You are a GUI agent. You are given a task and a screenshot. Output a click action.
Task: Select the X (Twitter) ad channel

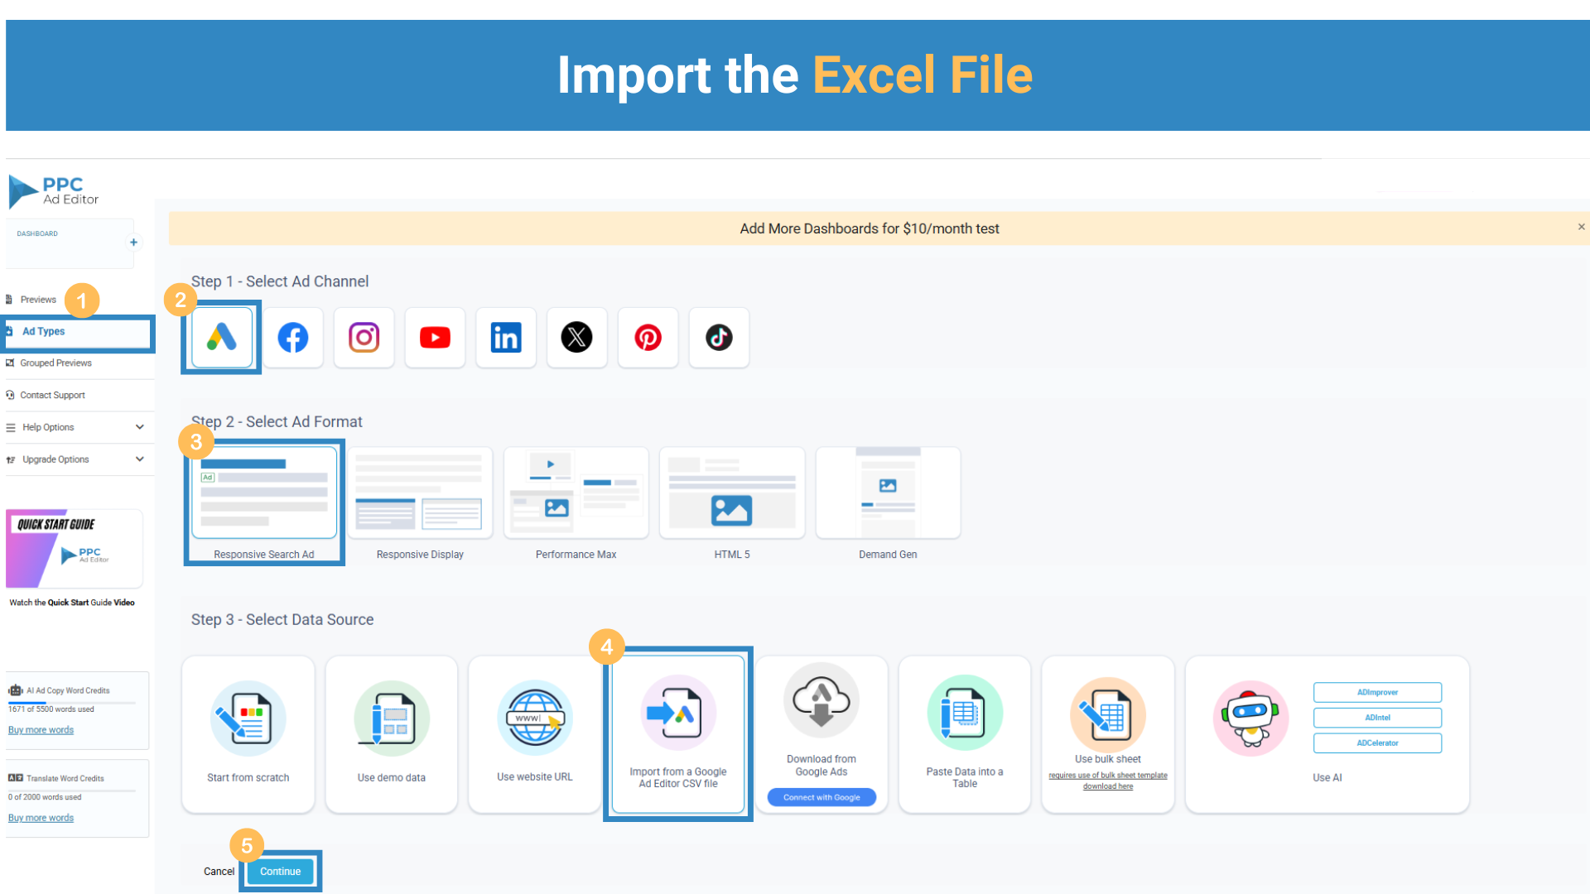point(577,338)
